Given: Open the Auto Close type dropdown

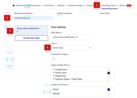Looking at the screenshot, I should pos(72,48).
